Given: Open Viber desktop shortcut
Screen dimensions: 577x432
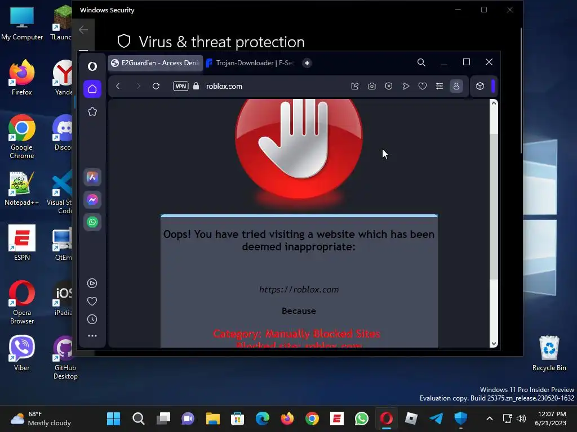Looking at the screenshot, I should pyautogui.click(x=22, y=353).
